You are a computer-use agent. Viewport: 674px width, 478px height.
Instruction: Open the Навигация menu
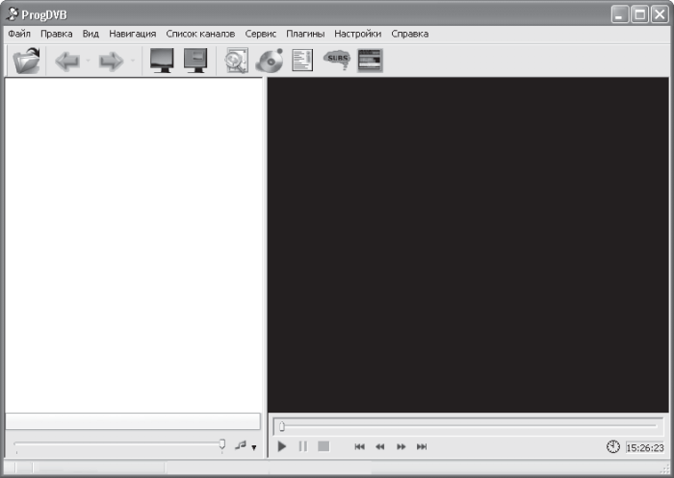[x=133, y=34]
